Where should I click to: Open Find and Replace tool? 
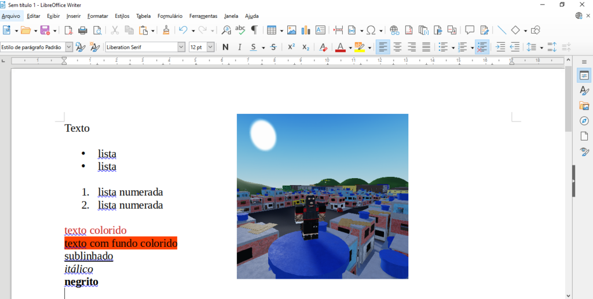[x=226, y=30]
